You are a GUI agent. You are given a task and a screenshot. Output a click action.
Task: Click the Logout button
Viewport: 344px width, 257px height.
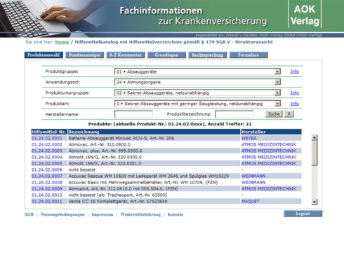pos(303,214)
